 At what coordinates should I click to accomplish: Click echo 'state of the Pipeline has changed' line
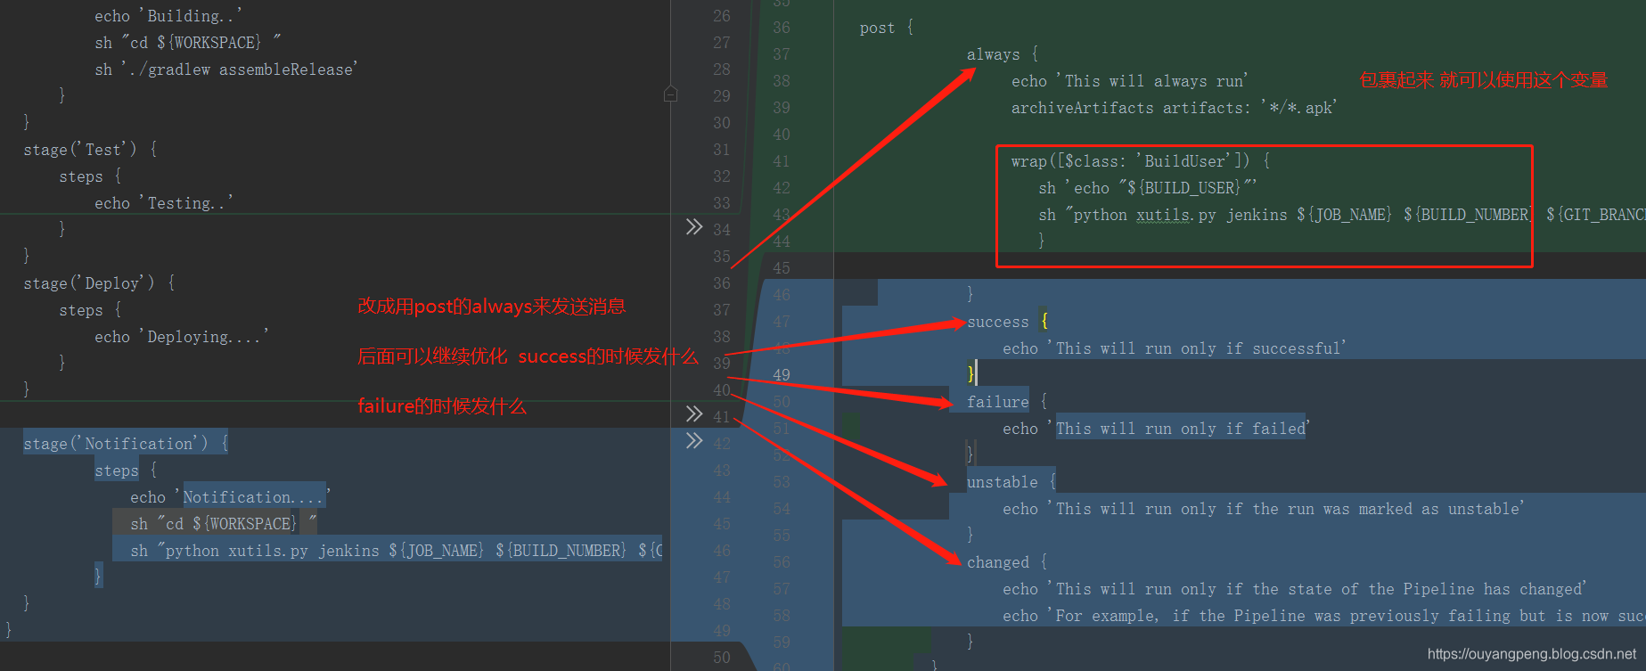[x=1295, y=589]
